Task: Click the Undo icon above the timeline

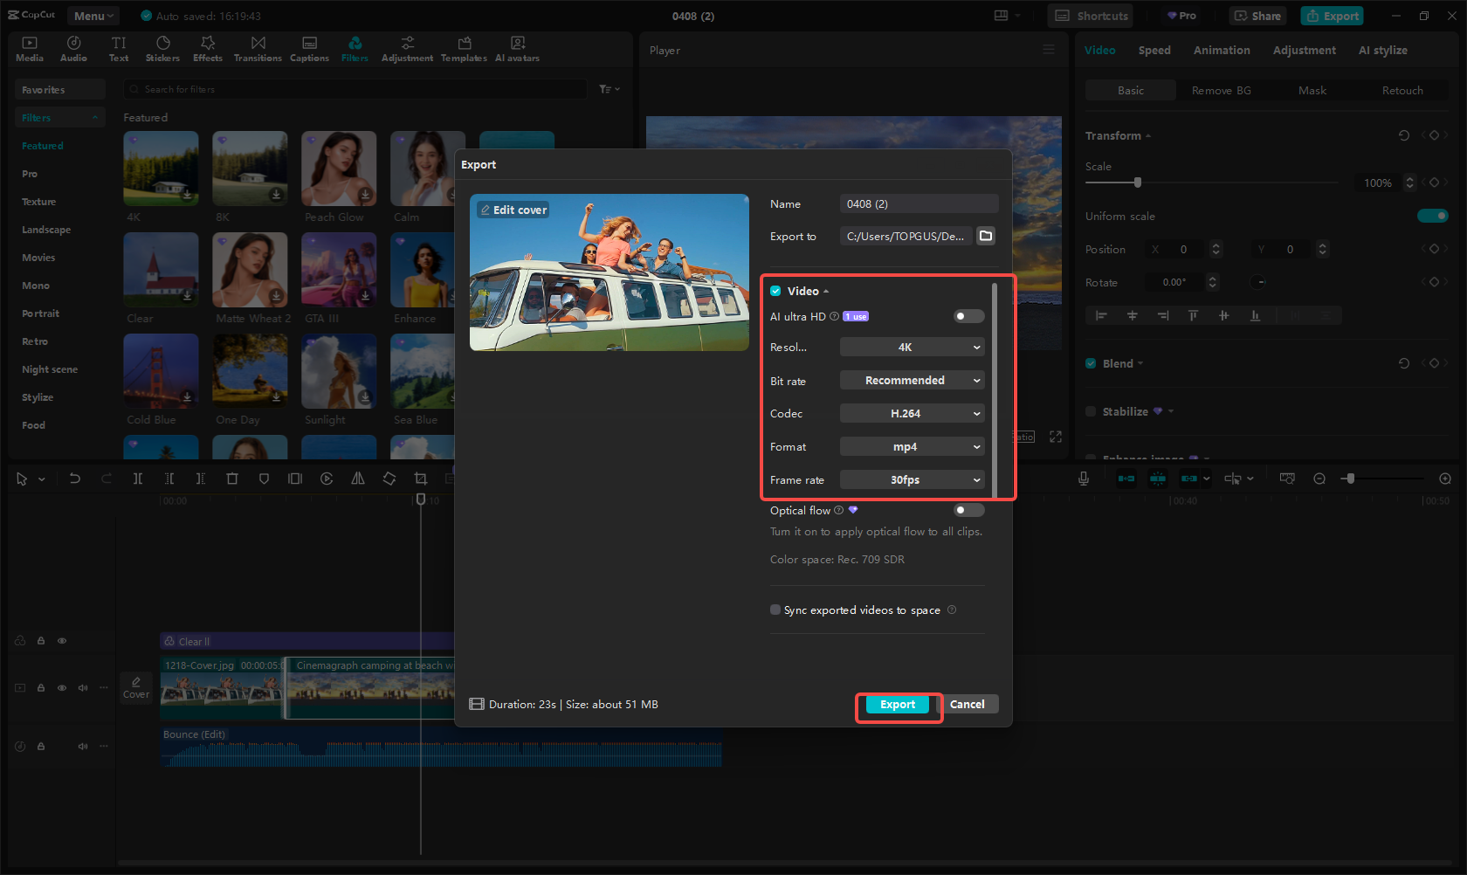Action: click(x=74, y=479)
